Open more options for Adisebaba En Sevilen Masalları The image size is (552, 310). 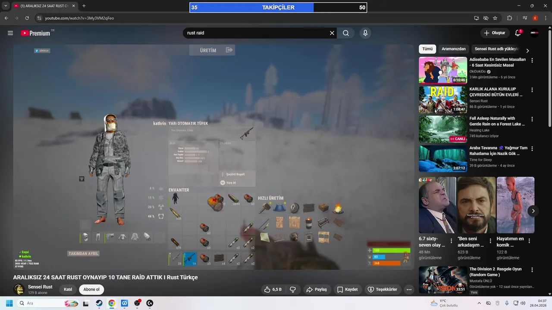(x=532, y=60)
